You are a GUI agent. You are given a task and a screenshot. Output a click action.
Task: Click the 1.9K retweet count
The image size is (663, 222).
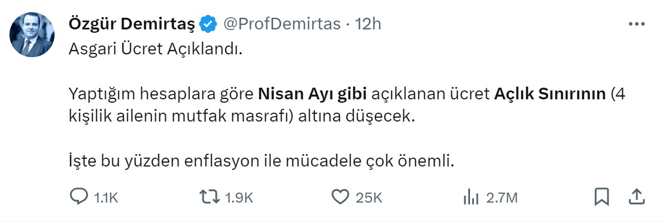point(239,197)
